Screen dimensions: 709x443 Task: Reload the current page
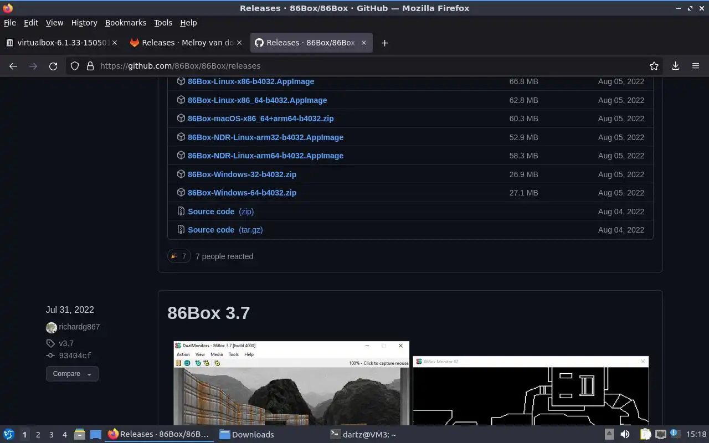tap(53, 66)
